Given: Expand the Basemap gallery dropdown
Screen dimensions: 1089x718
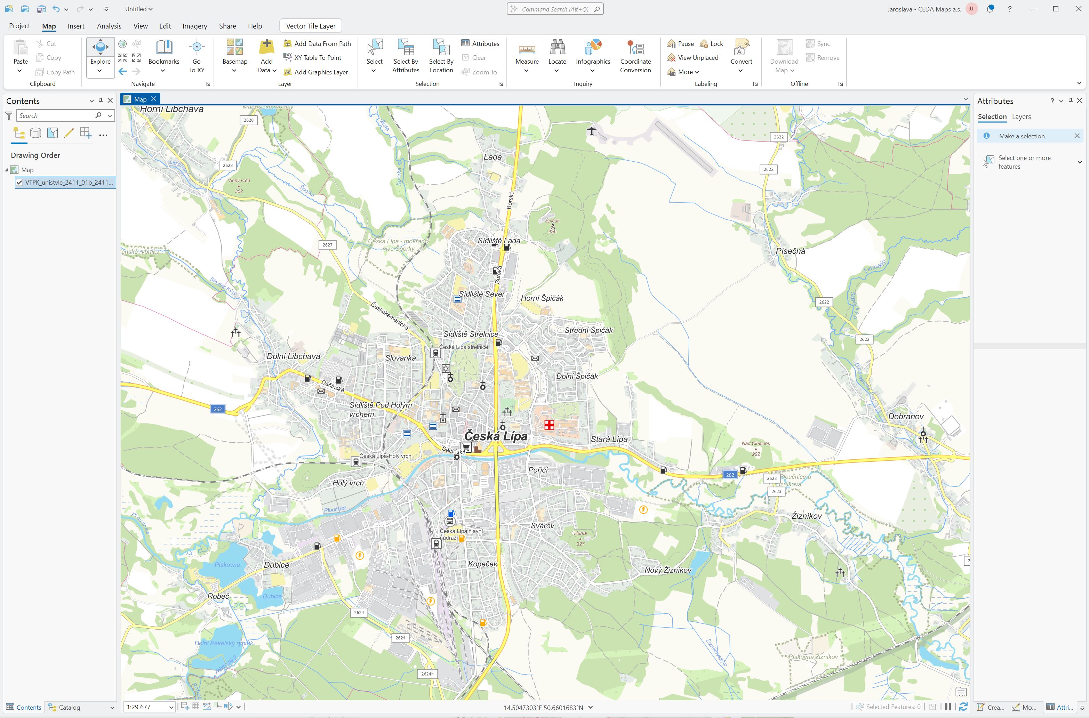Looking at the screenshot, I should (234, 71).
